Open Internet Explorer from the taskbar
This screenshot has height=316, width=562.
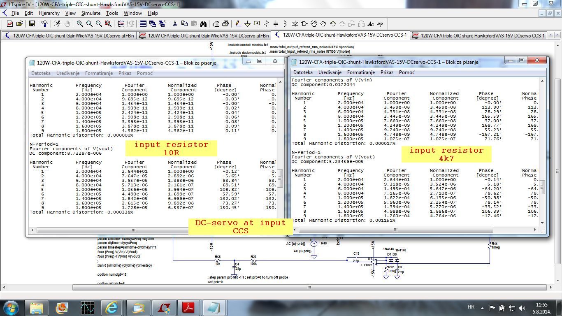(x=111, y=307)
